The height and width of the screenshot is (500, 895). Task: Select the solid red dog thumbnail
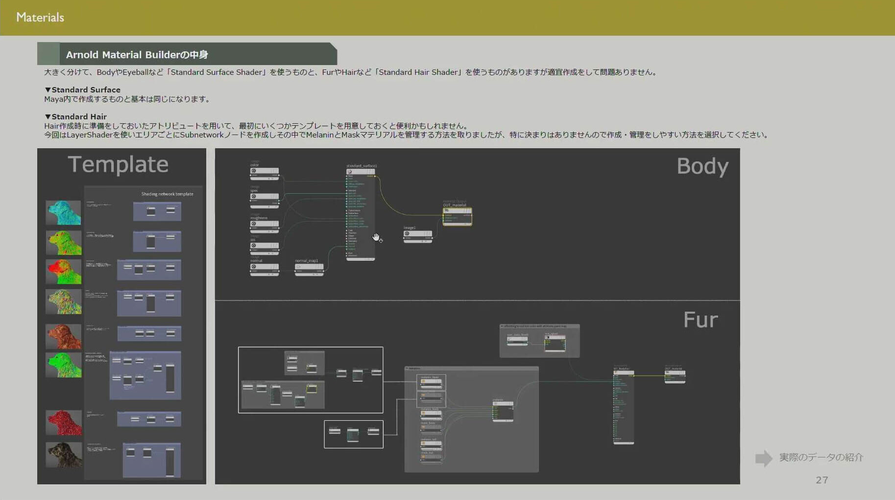(x=64, y=422)
